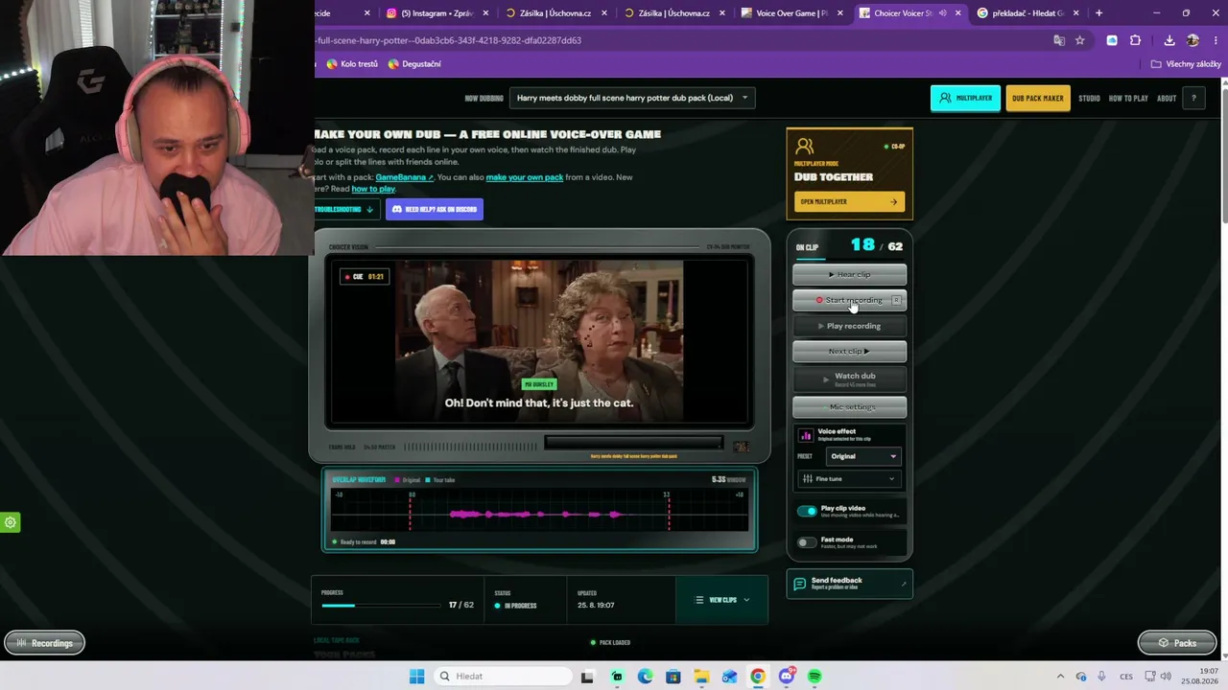Click the progress bar showing 17 / 62

pos(384,606)
